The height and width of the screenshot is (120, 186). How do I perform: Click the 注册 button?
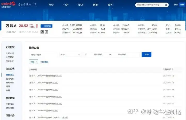pos(182,5)
